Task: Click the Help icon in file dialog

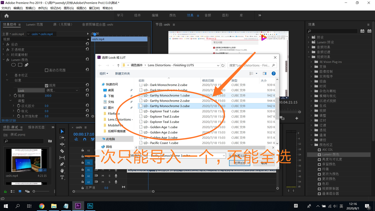Action: 273,73
